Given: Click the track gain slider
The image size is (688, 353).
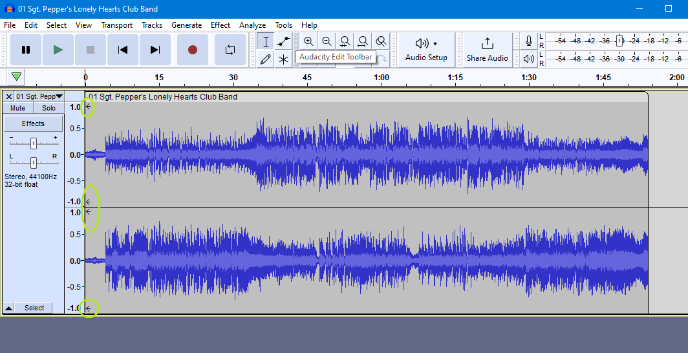Looking at the screenshot, I should (x=34, y=142).
